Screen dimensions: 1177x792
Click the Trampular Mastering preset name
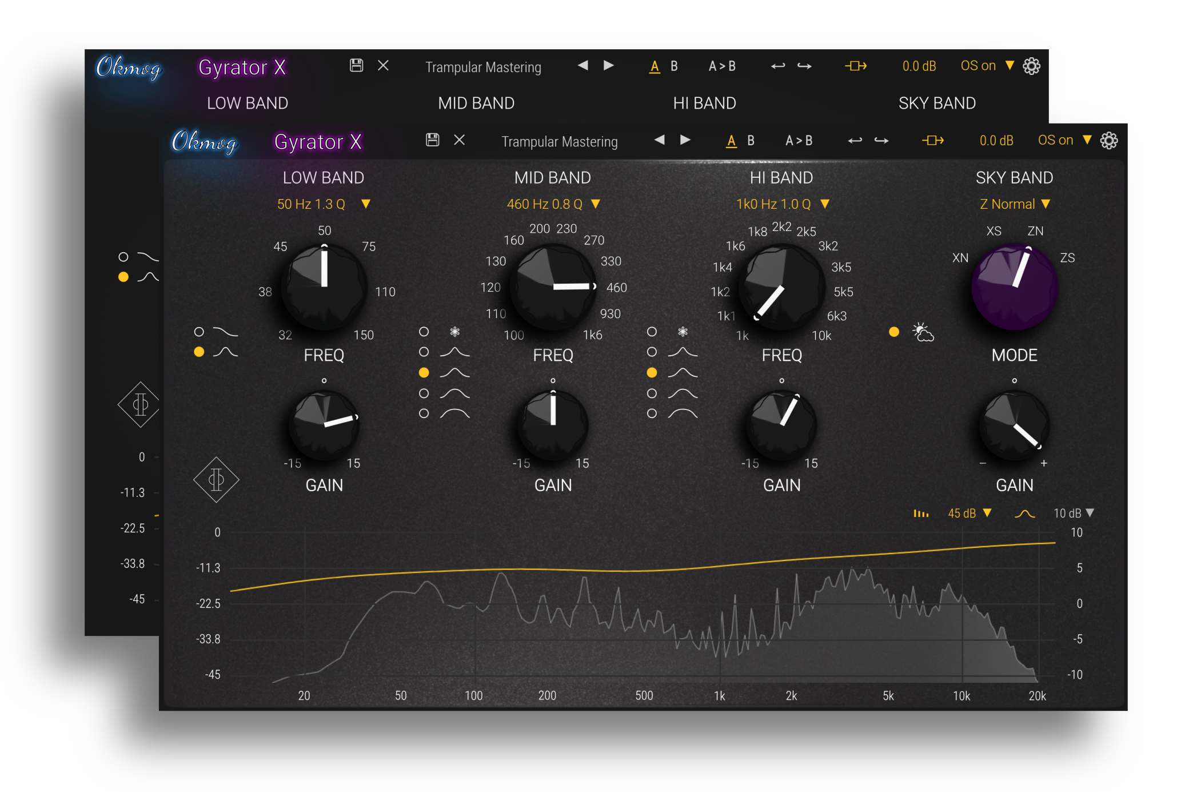click(559, 141)
